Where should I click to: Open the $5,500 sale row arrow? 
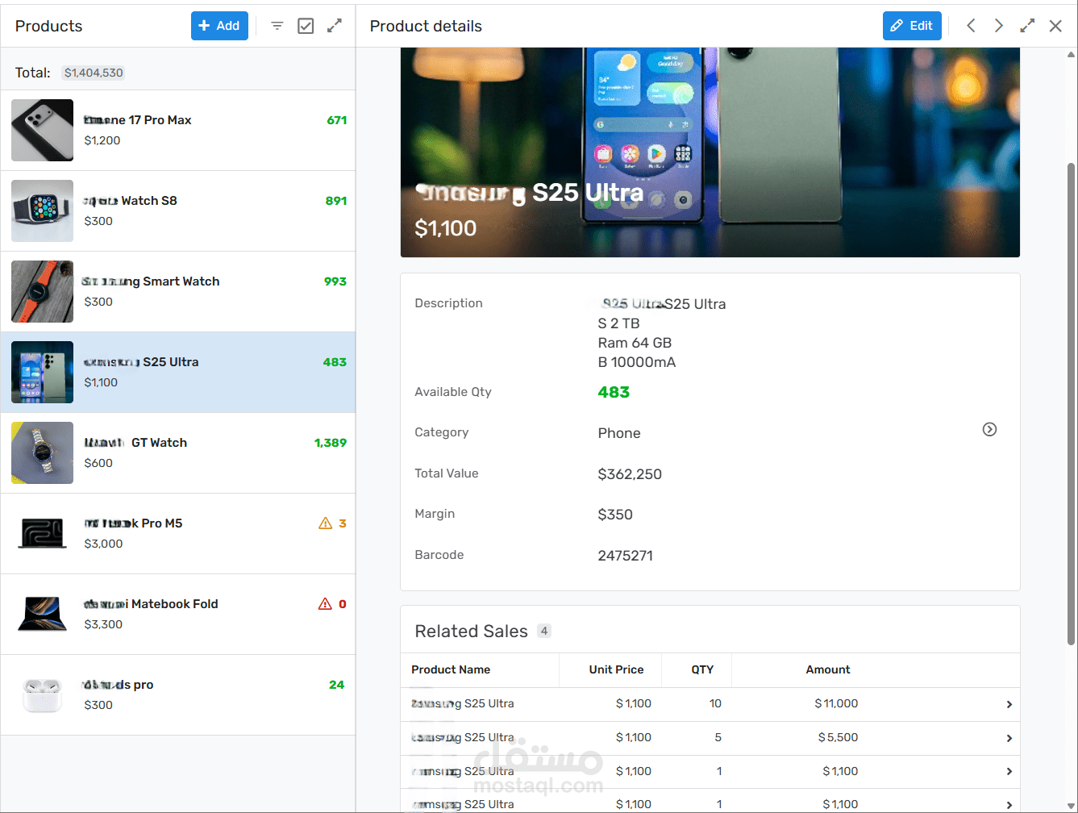coord(1009,738)
